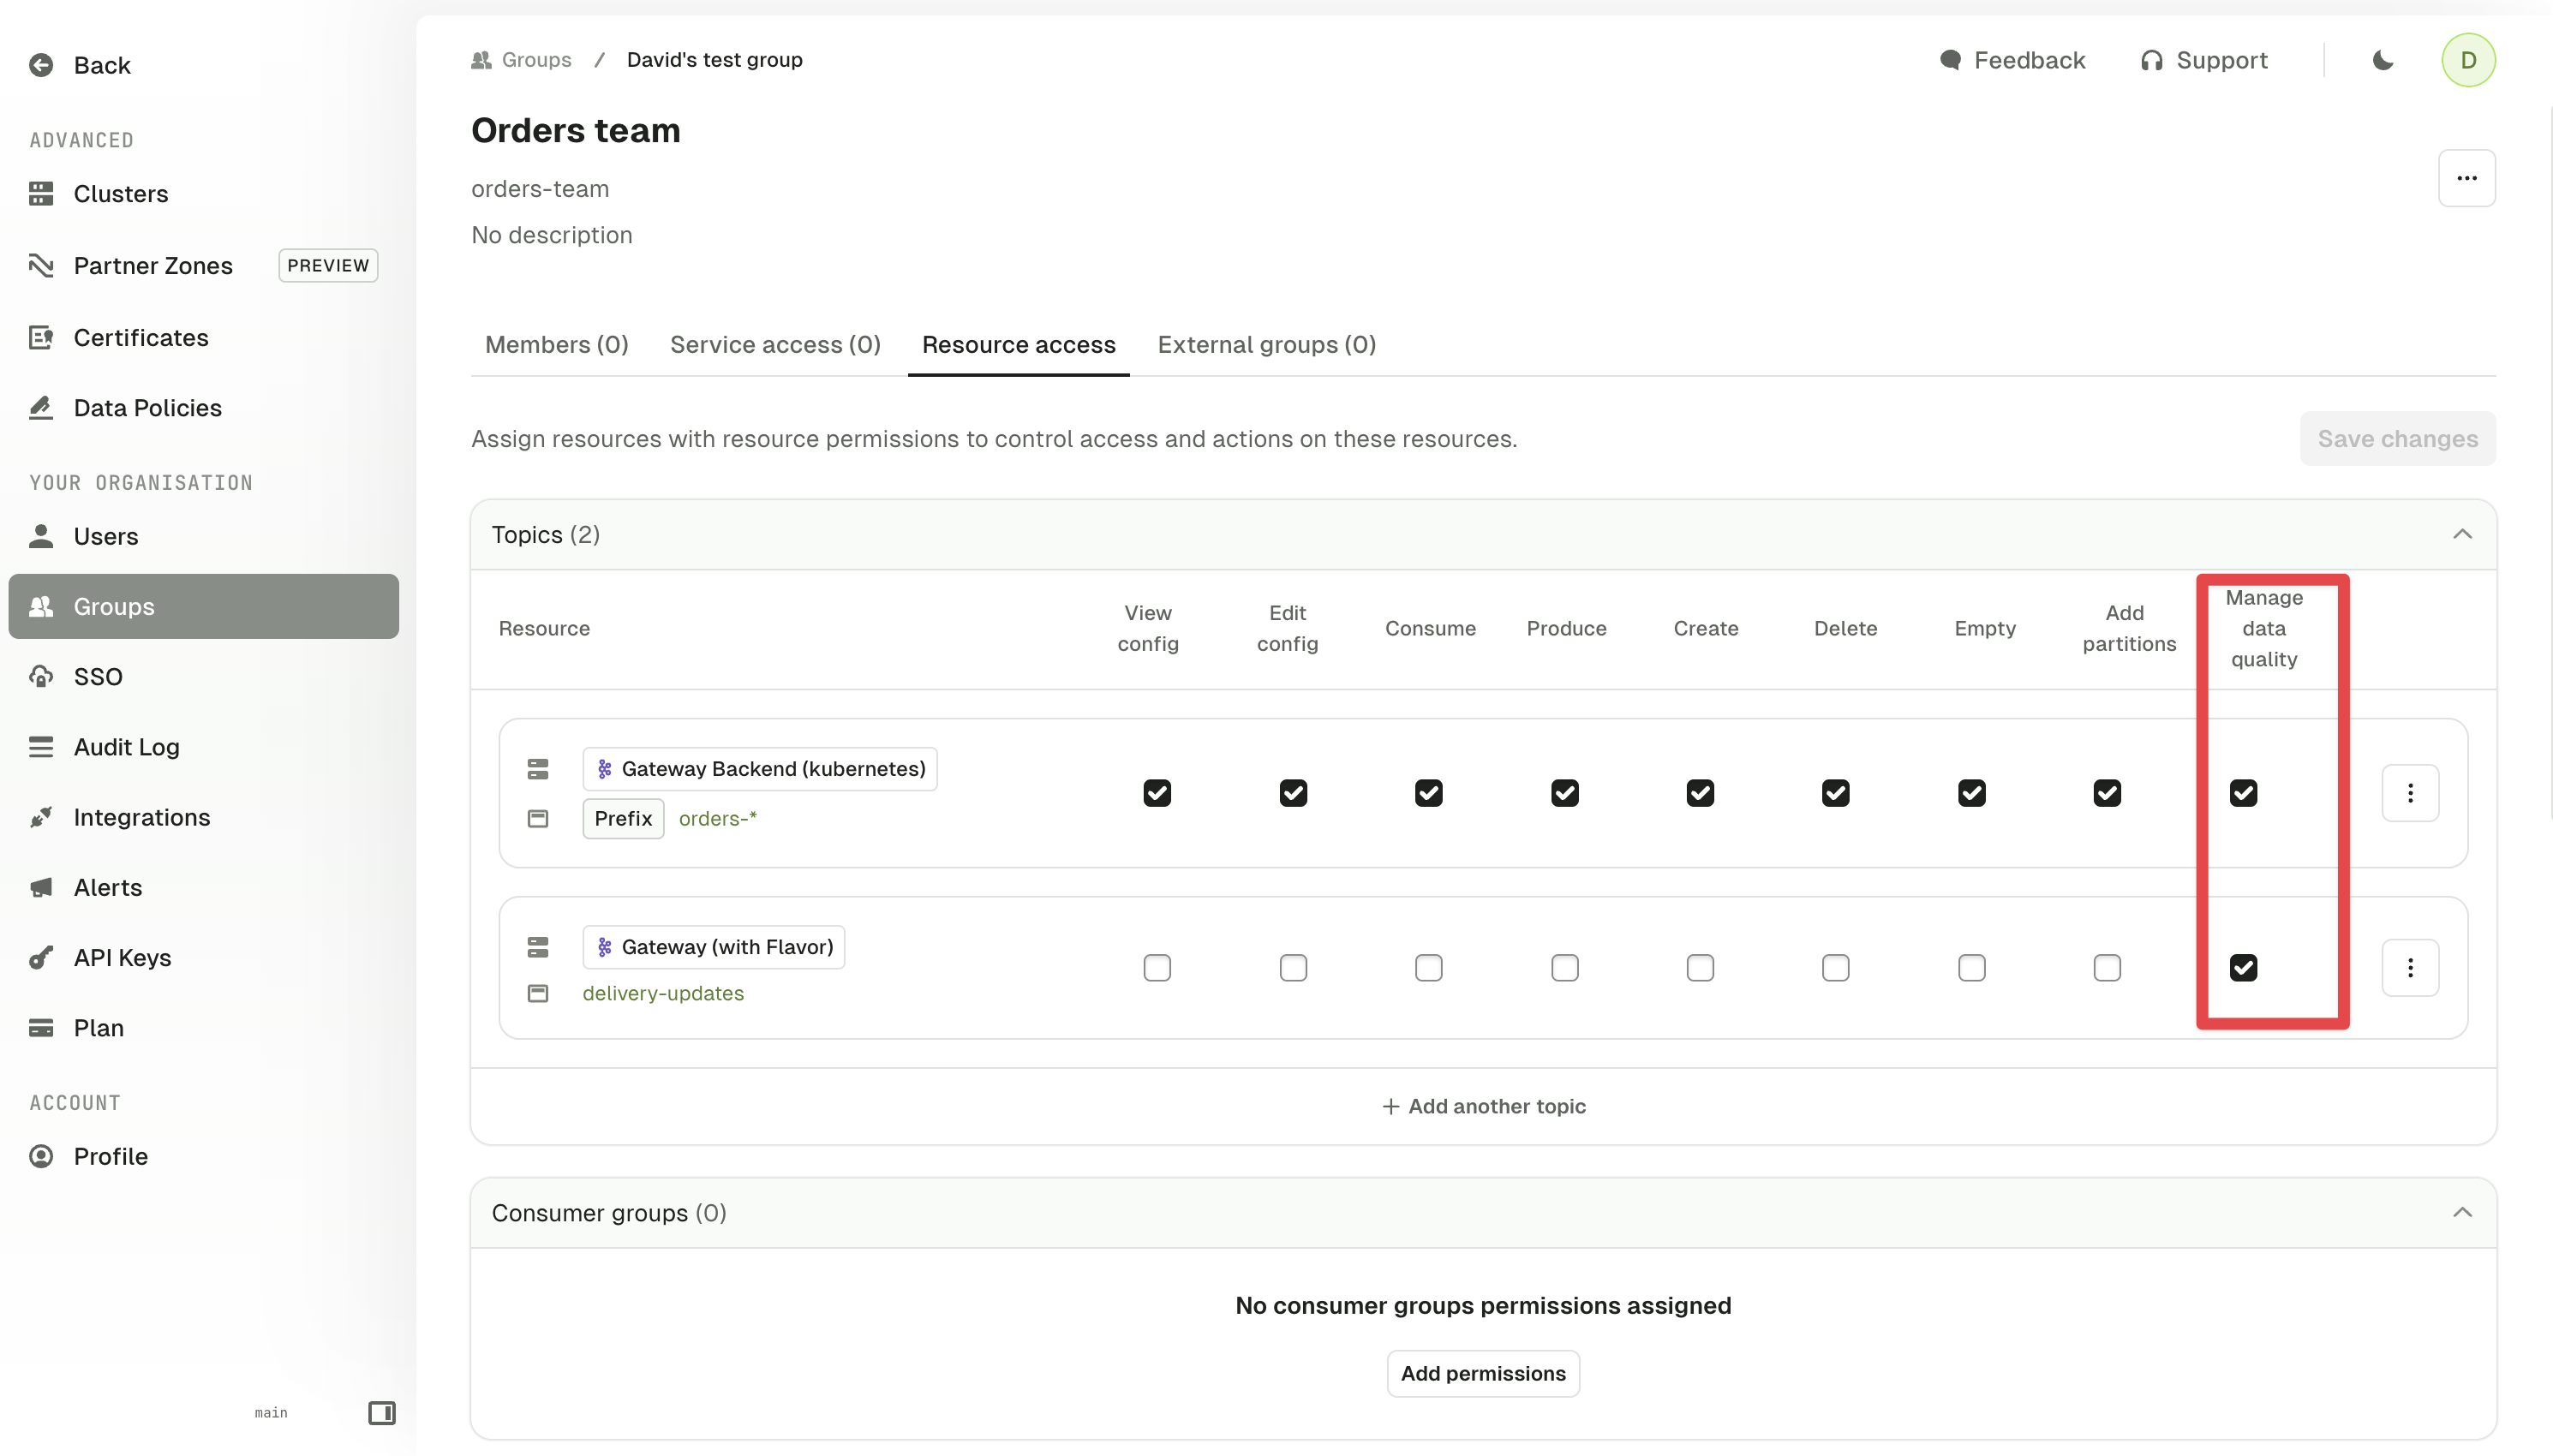Click topic icon beside delivery-updates
2553x1456 pixels.
coord(538,993)
